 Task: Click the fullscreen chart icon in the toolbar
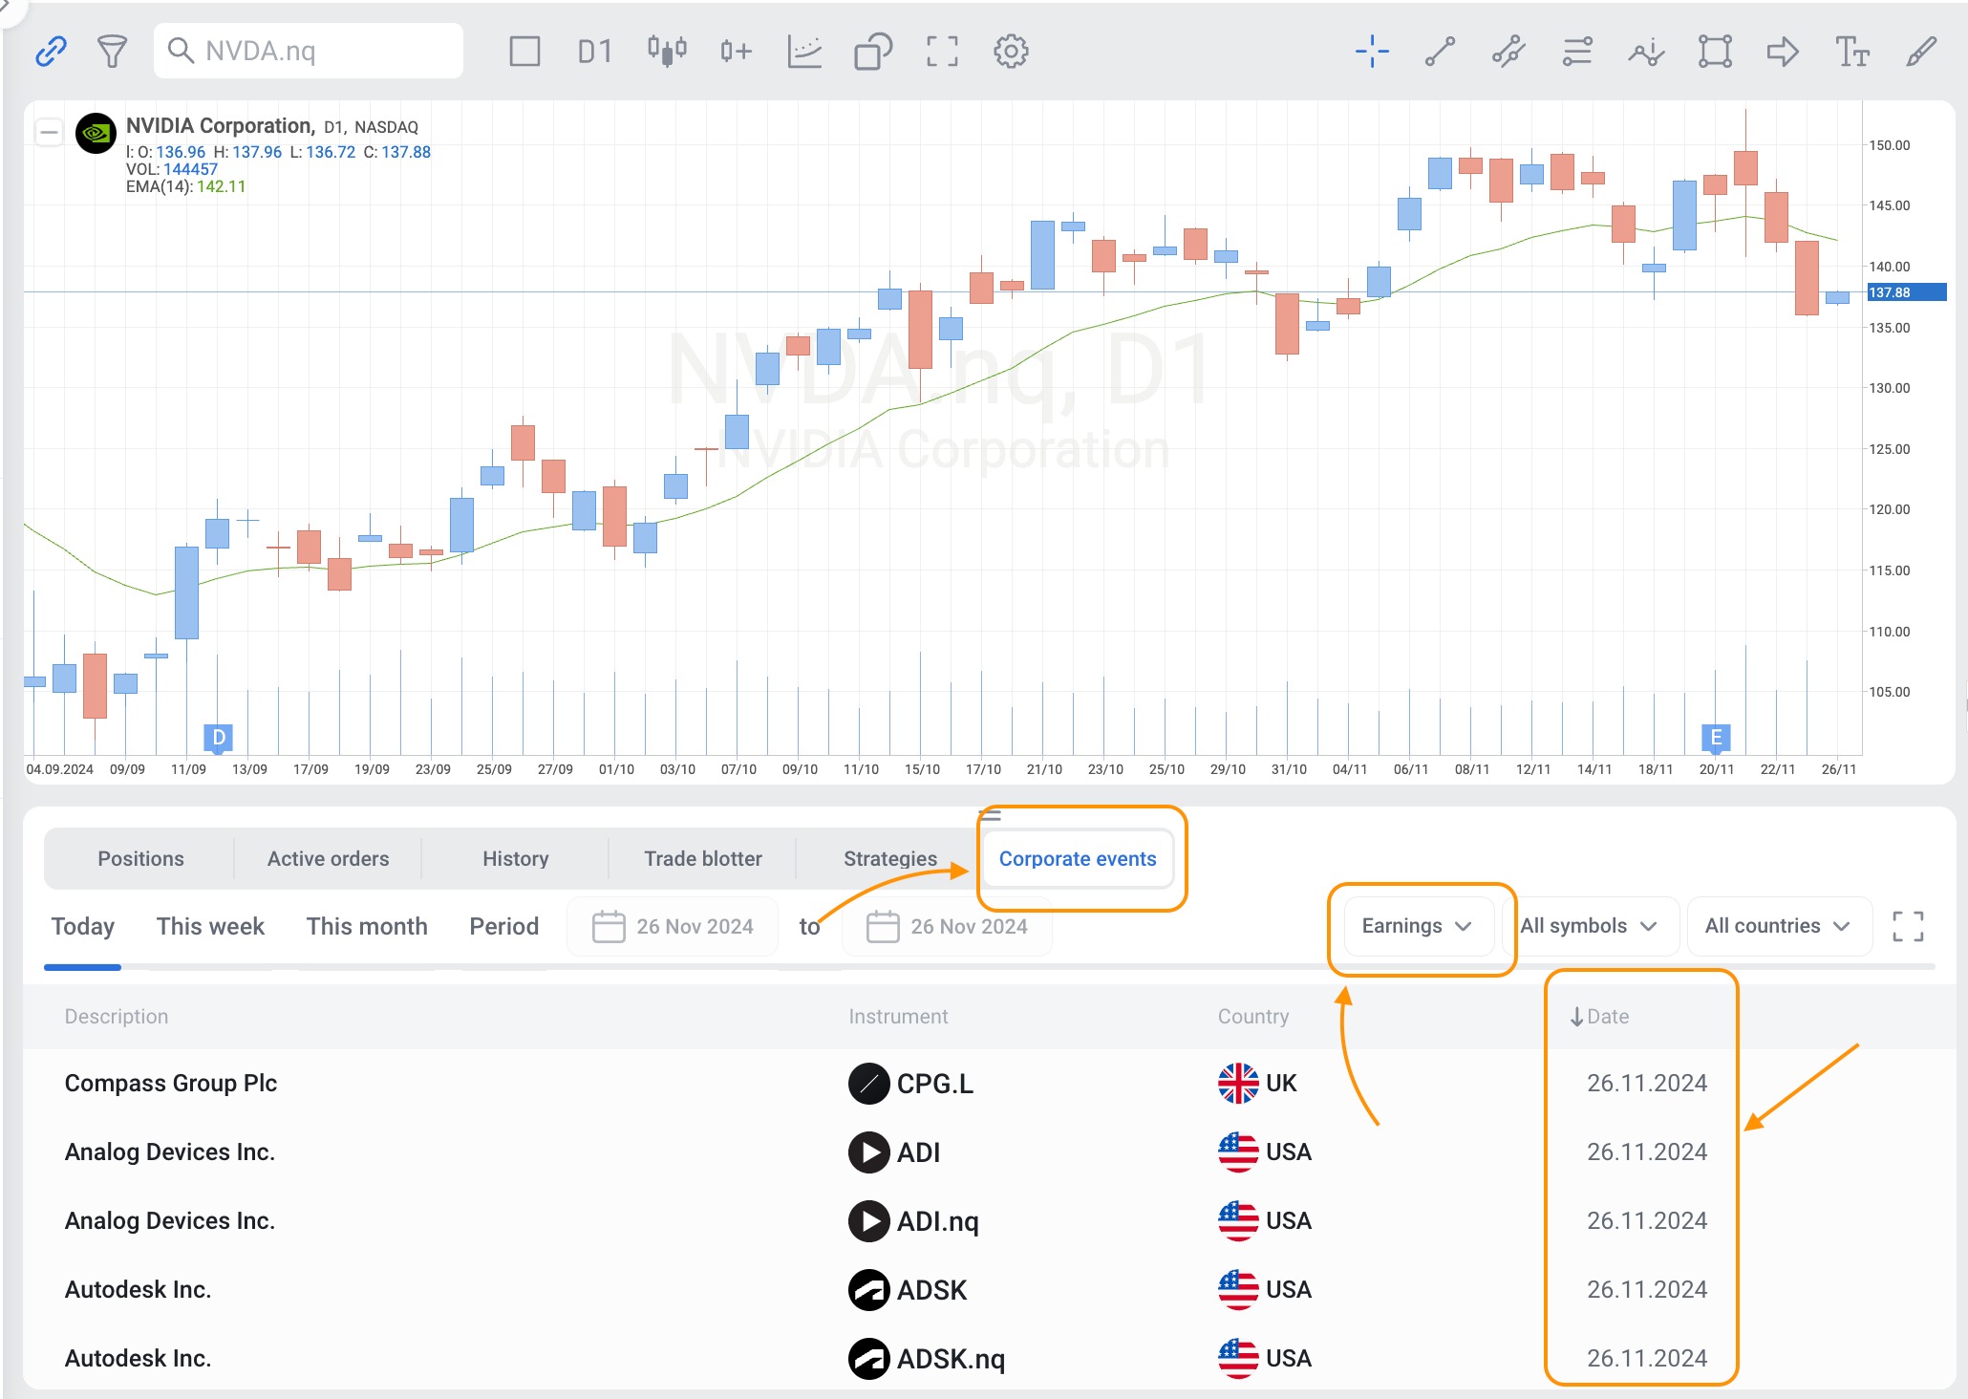(x=942, y=51)
